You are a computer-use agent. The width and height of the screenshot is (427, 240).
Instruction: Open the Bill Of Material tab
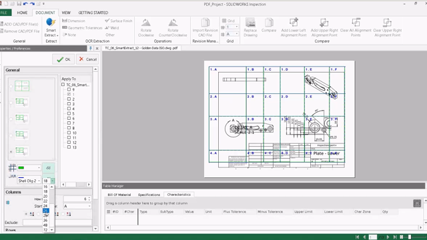coord(119,195)
